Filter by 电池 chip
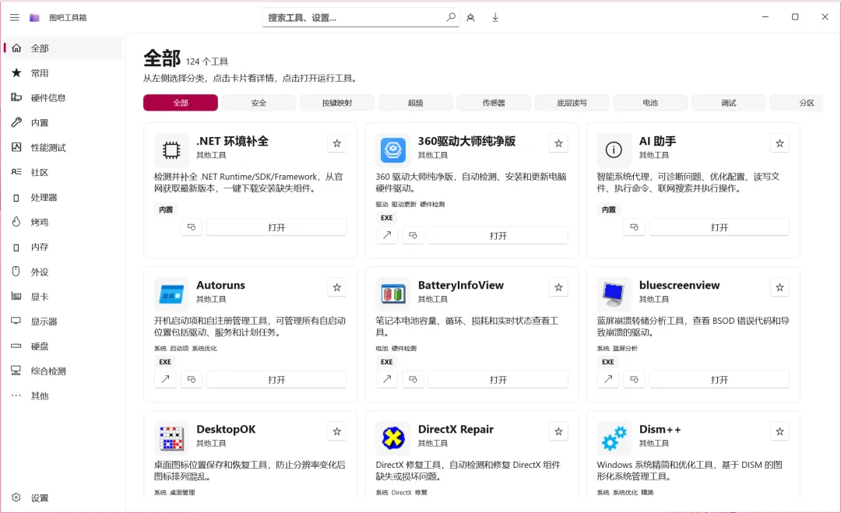This screenshot has height=513, width=841. pos(650,103)
